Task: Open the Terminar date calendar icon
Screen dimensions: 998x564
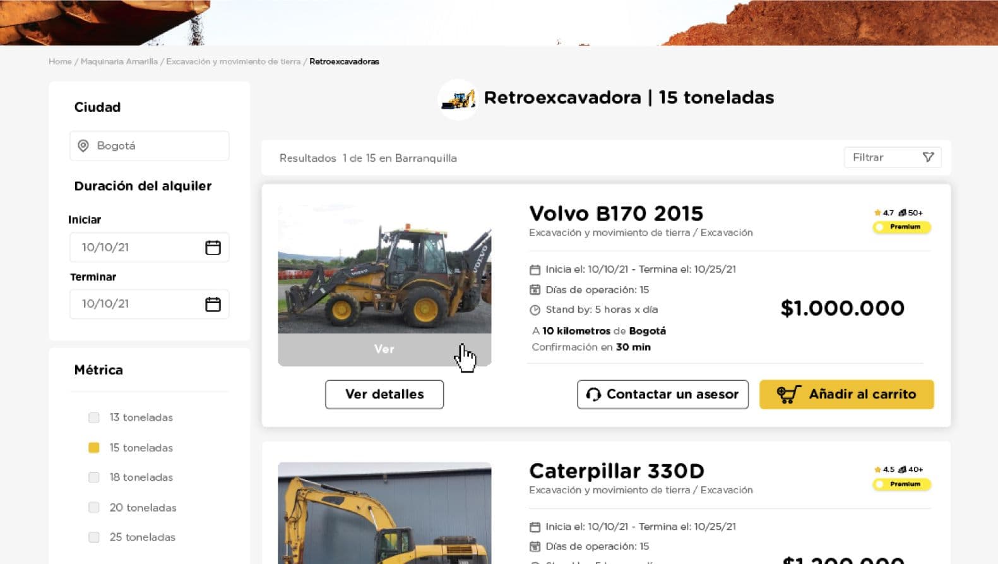Action: pos(213,304)
